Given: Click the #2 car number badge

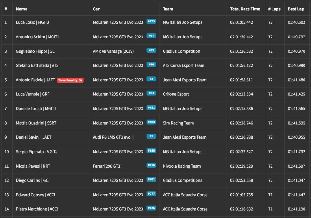Looking at the screenshot, I should tap(151, 79).
